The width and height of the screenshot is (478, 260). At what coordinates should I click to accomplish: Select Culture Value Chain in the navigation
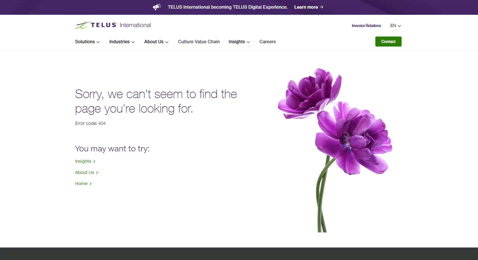199,41
